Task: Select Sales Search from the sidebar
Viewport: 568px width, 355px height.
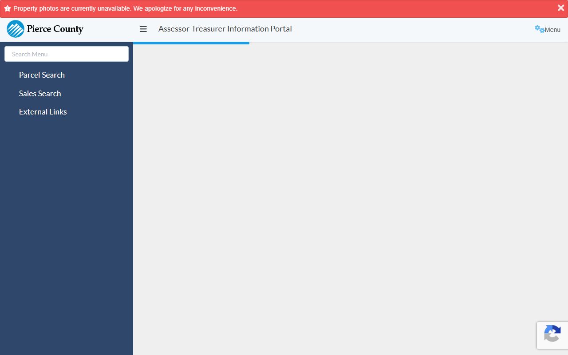Action: coord(40,94)
